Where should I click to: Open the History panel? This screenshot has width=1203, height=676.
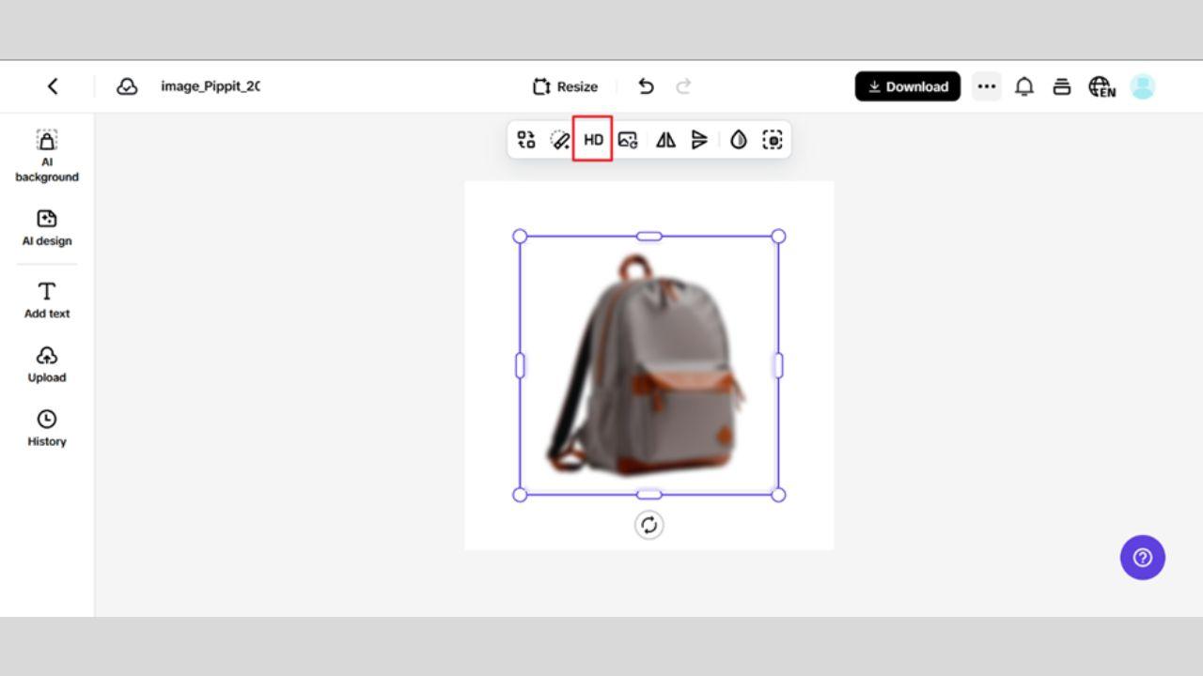47,428
